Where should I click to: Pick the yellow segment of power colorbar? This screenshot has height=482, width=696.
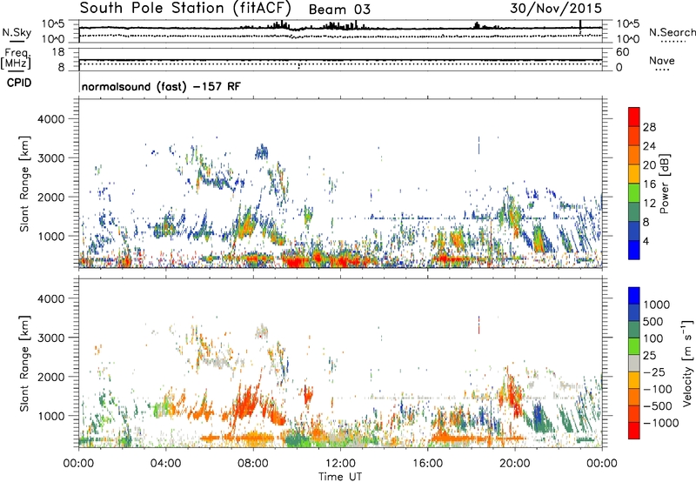634,174
